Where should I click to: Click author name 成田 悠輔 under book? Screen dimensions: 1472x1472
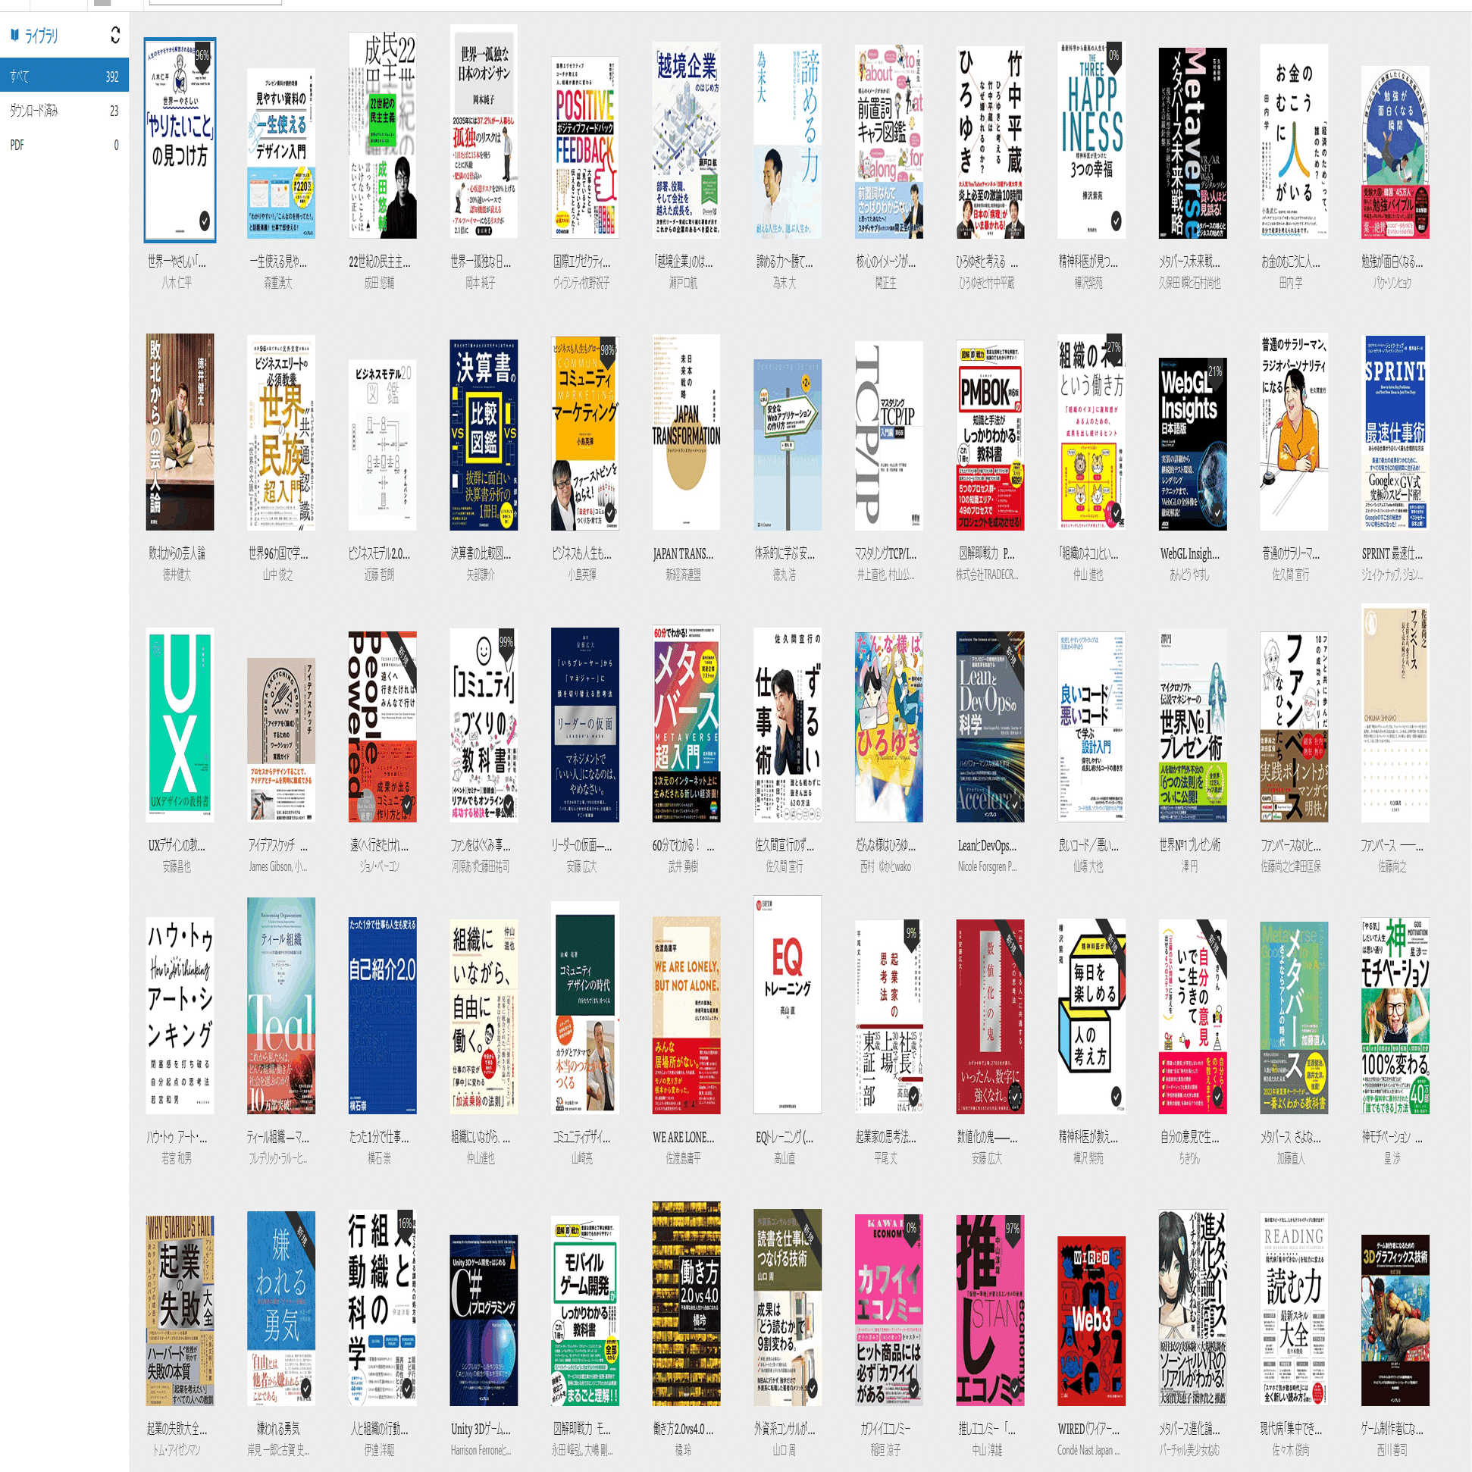(380, 283)
